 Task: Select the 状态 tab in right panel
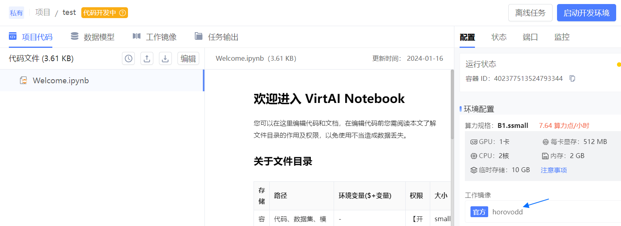click(499, 37)
